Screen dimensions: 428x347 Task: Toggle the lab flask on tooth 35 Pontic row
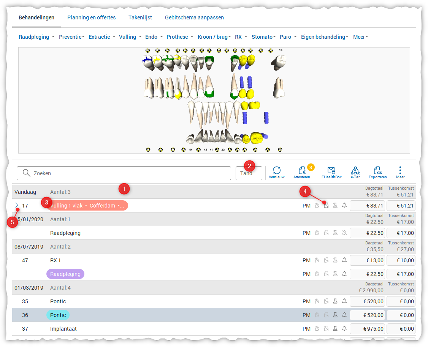335,301
